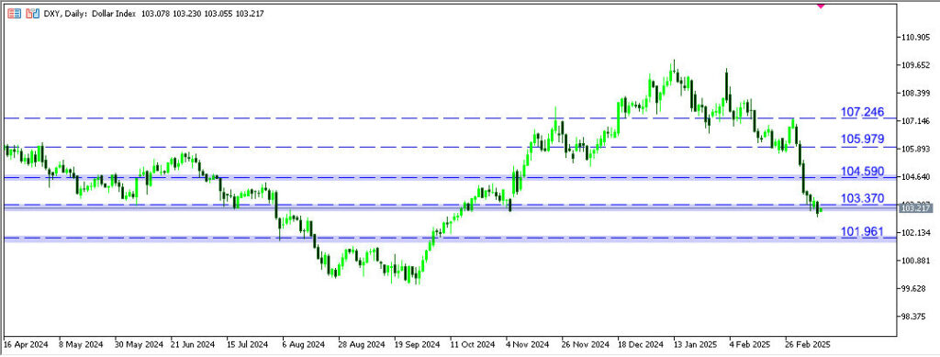Open the One Click Trading panel icon
This screenshot has height=357, width=940.
[x=14, y=13]
